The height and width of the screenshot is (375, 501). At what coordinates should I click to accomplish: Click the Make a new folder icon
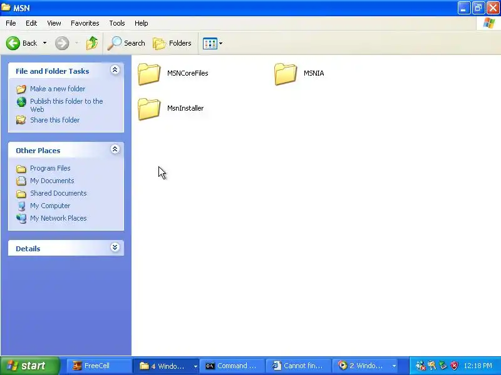(x=21, y=89)
